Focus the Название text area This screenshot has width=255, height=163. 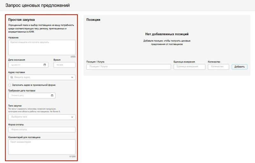pos(42,47)
